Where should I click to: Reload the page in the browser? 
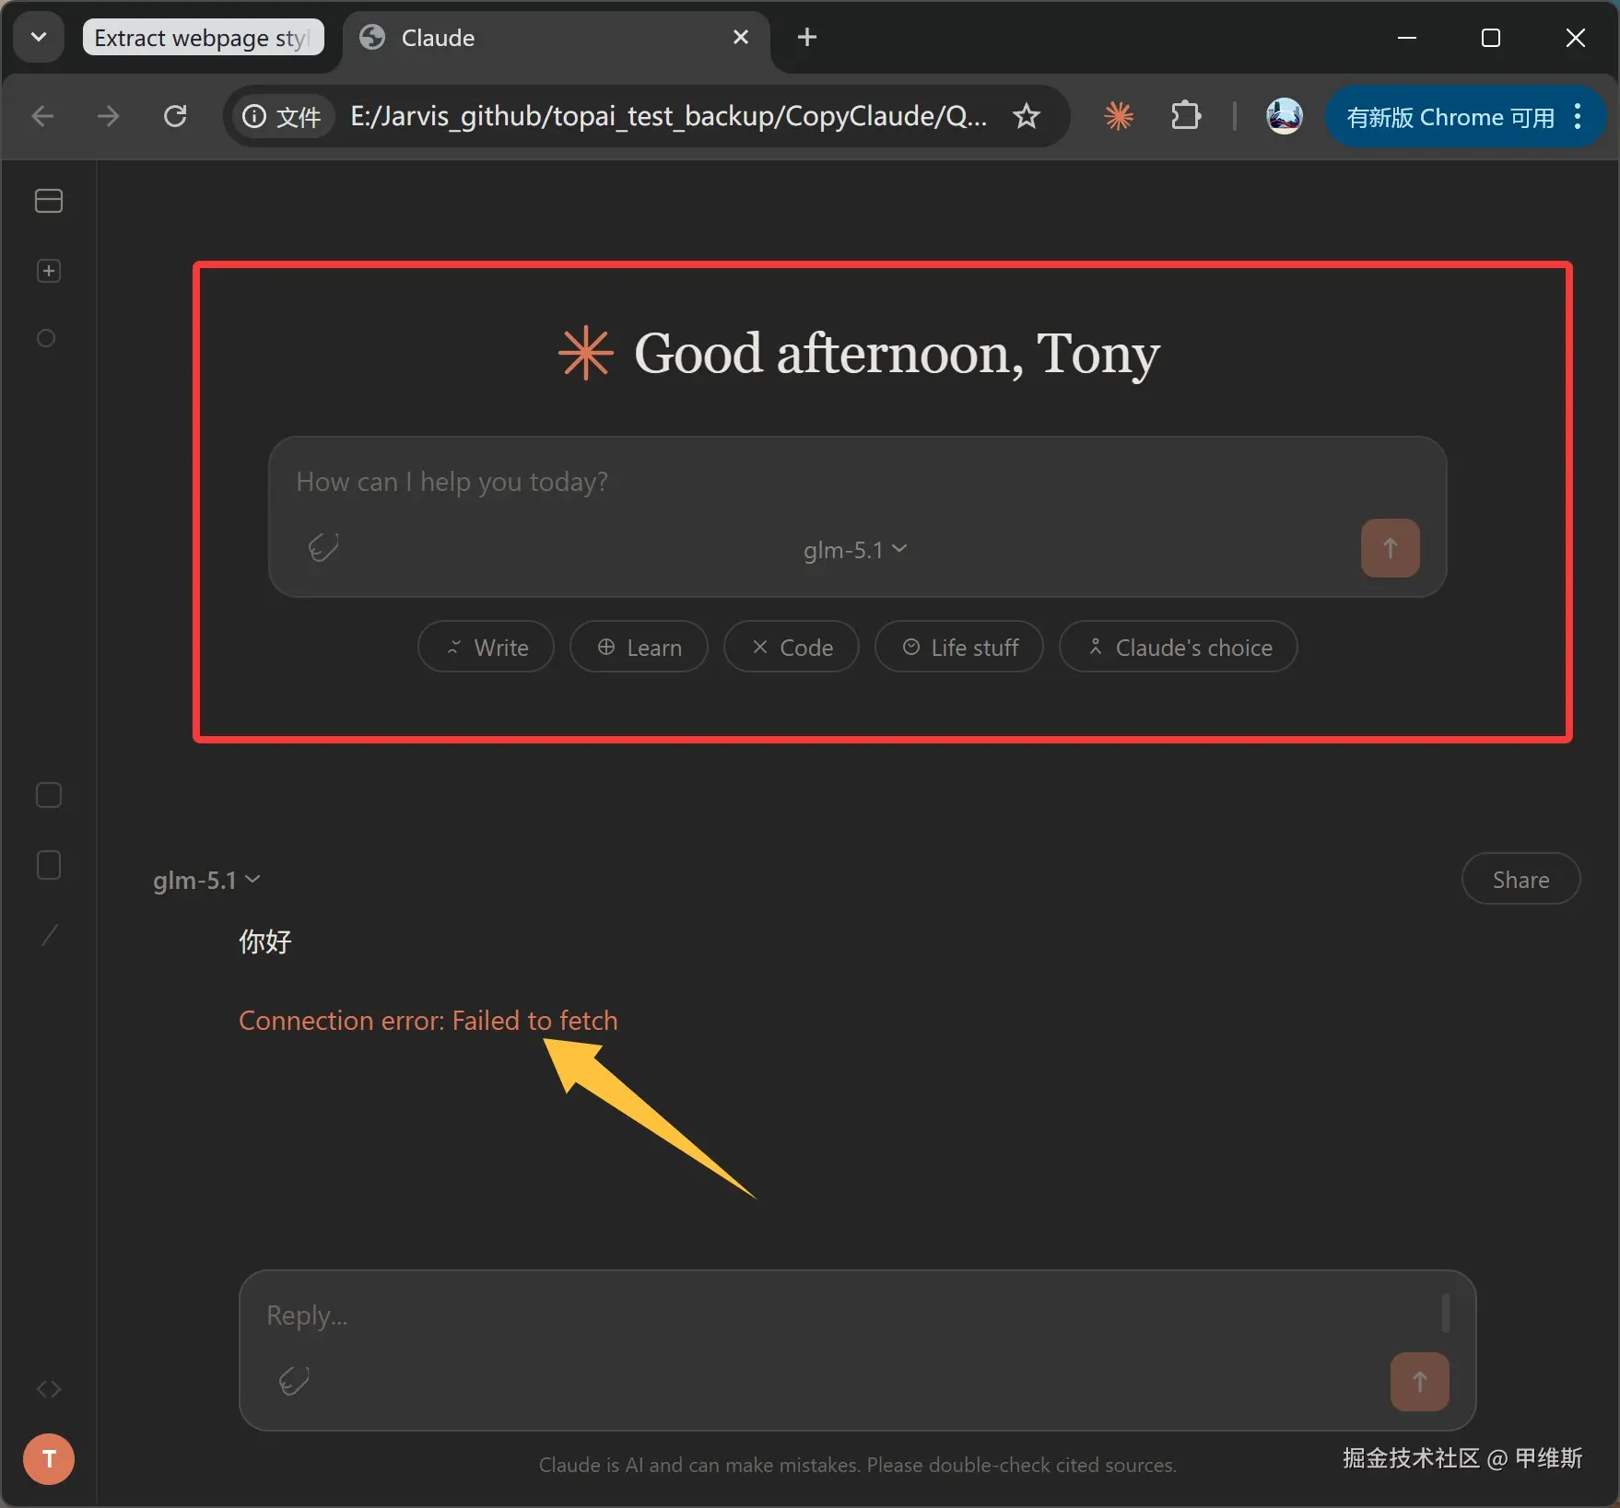tap(175, 116)
